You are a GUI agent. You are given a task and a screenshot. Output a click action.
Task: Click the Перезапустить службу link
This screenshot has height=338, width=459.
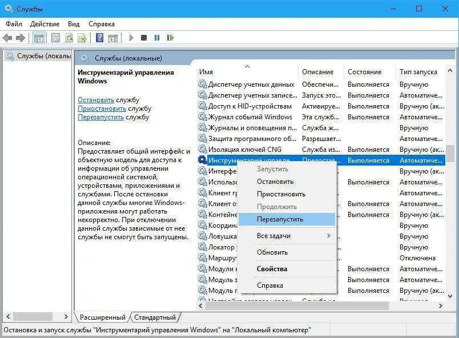[100, 117]
